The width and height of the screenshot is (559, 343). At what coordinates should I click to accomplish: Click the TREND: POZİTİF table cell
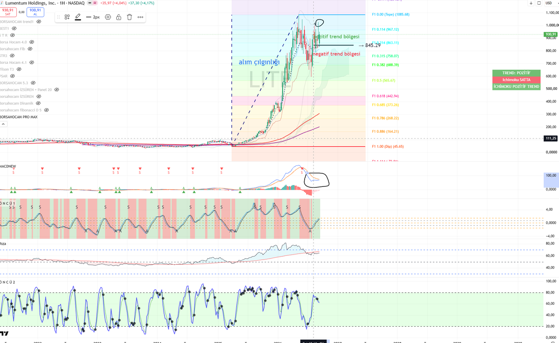(516, 73)
